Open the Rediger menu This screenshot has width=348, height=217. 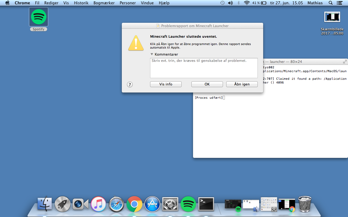coord(51,3)
